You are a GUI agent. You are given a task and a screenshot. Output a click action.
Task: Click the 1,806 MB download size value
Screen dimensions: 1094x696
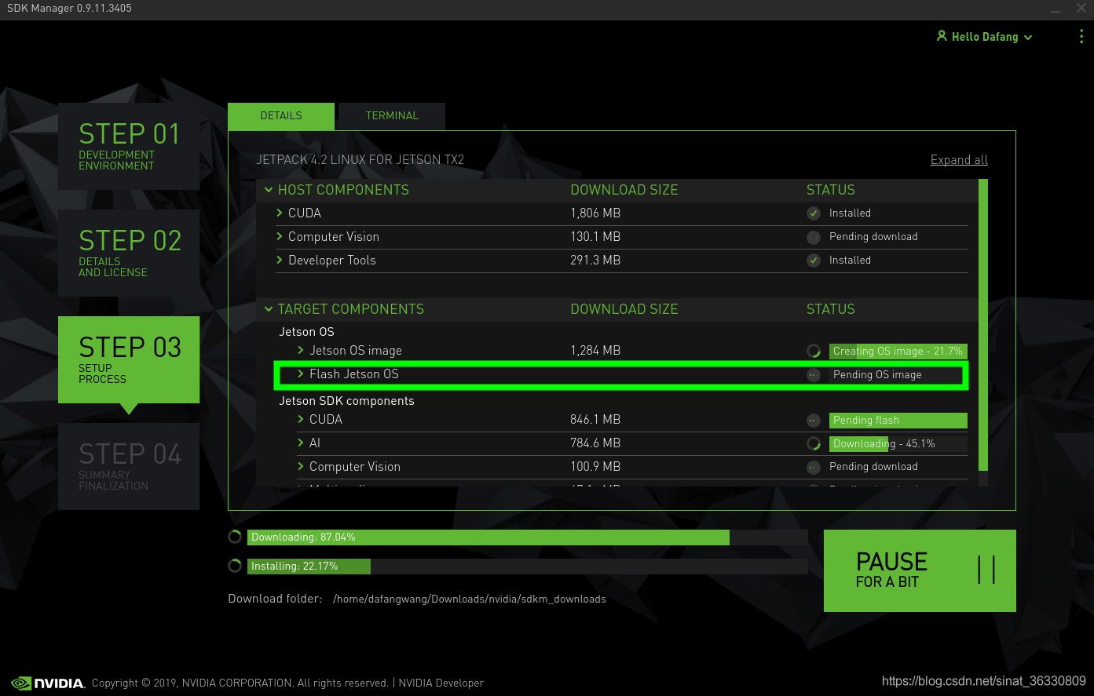595,213
